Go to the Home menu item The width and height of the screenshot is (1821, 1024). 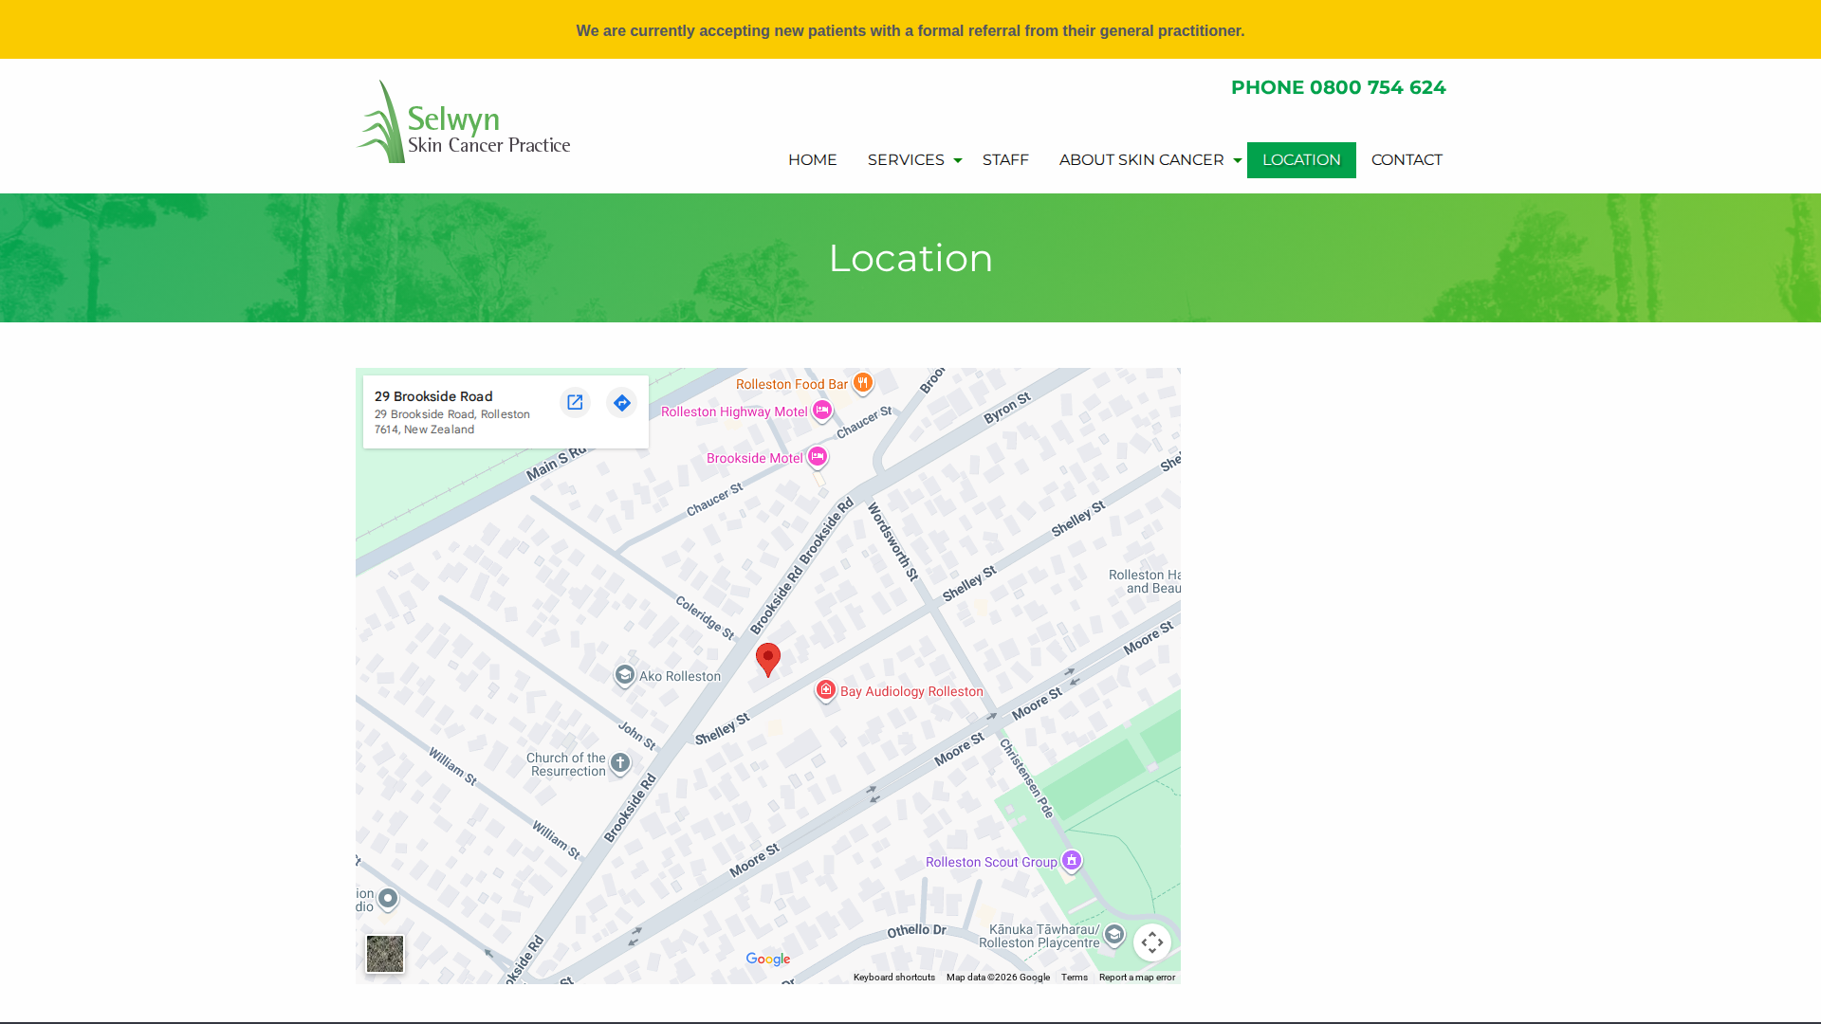[x=813, y=160]
